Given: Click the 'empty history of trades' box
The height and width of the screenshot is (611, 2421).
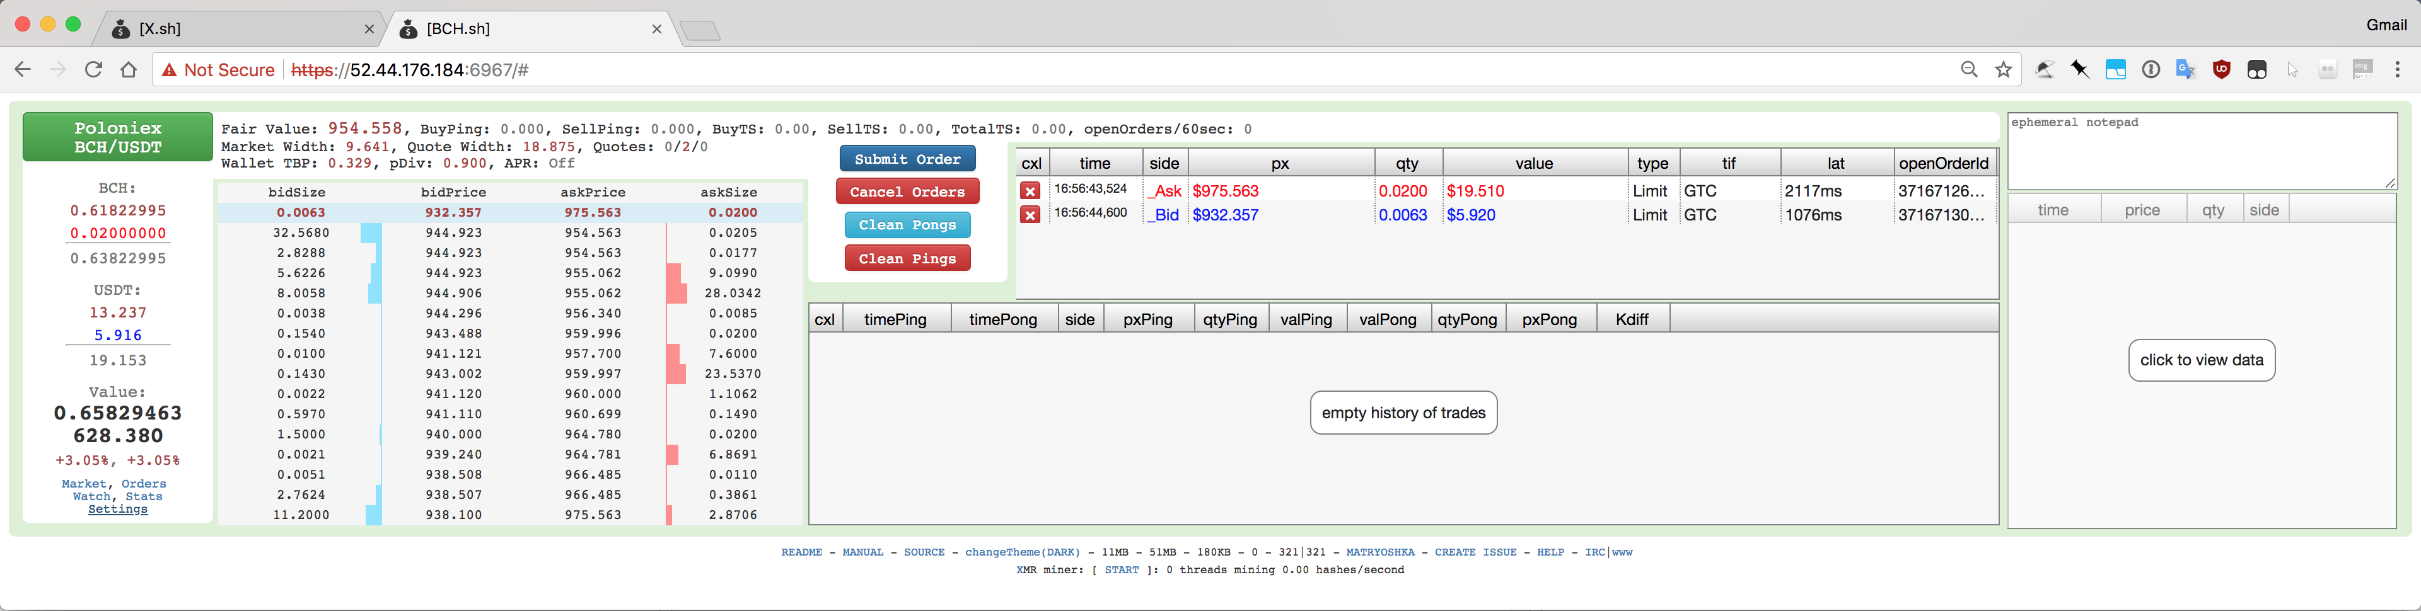Looking at the screenshot, I should [x=1404, y=413].
